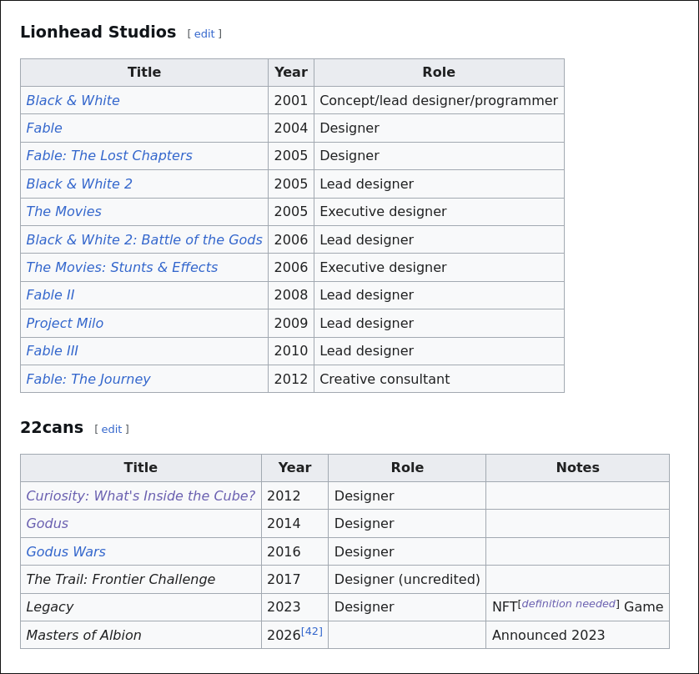699x674 pixels.
Task: Open the Fable II link
Action: (x=50, y=294)
